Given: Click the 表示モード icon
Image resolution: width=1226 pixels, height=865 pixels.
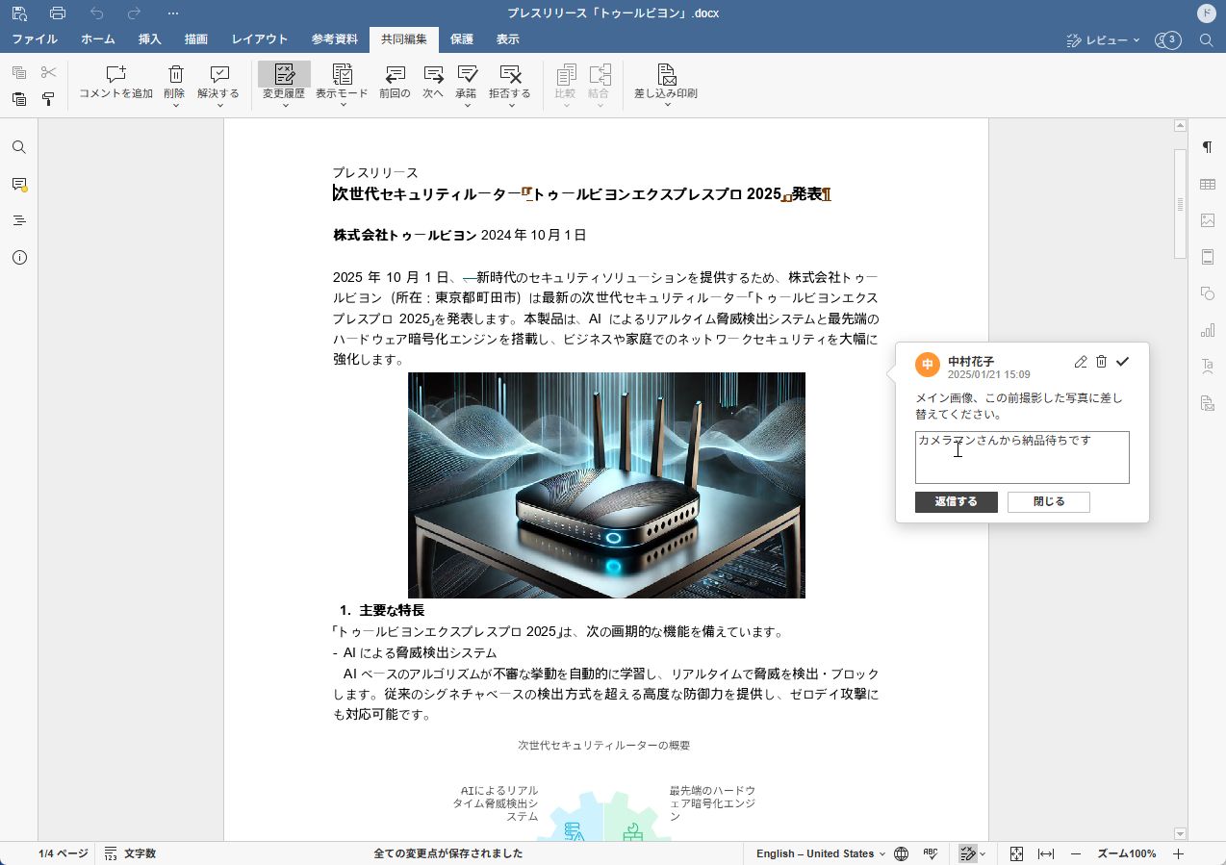Looking at the screenshot, I should tap(342, 74).
